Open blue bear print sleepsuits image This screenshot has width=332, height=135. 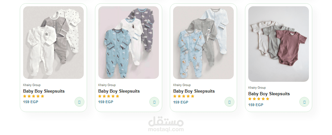click(x=203, y=42)
